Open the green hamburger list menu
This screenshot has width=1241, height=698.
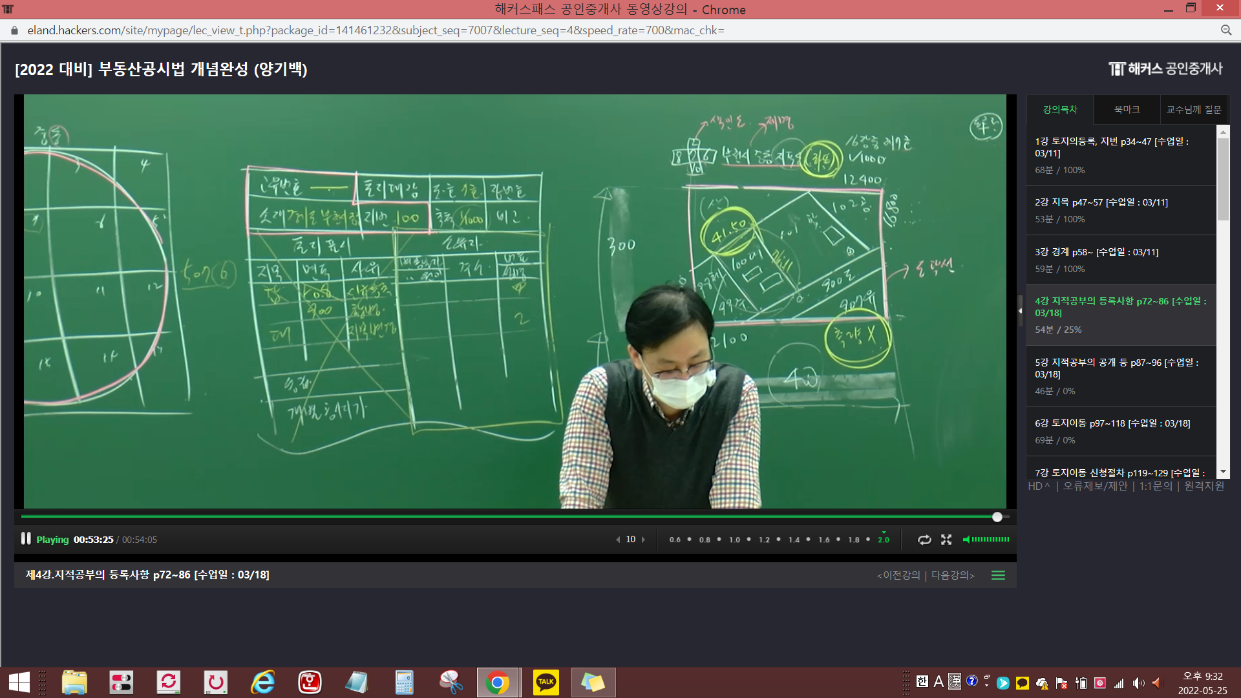pos(998,575)
